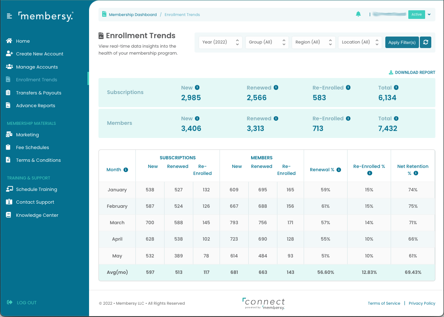Click the refresh filters icon button

[426, 42]
